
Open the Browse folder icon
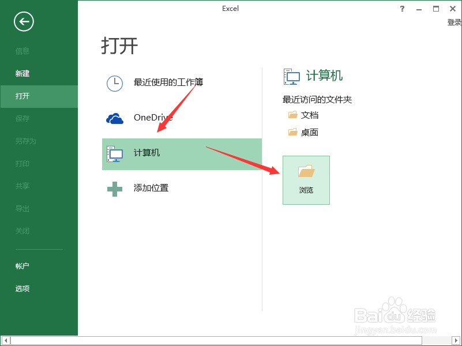pyautogui.click(x=306, y=171)
